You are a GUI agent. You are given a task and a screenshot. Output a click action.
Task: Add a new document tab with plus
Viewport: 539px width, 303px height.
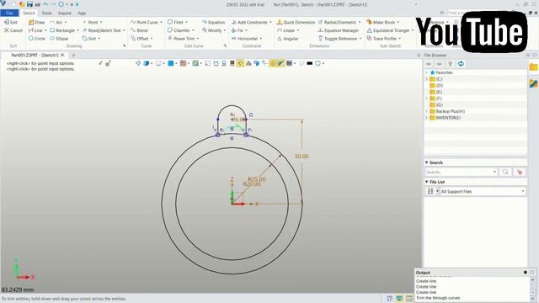[x=73, y=56]
